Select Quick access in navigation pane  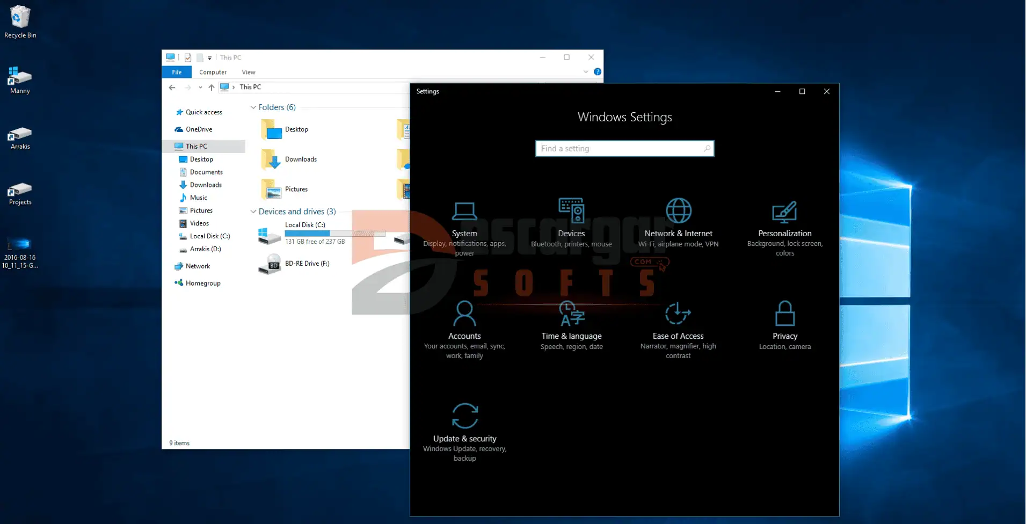(x=203, y=112)
